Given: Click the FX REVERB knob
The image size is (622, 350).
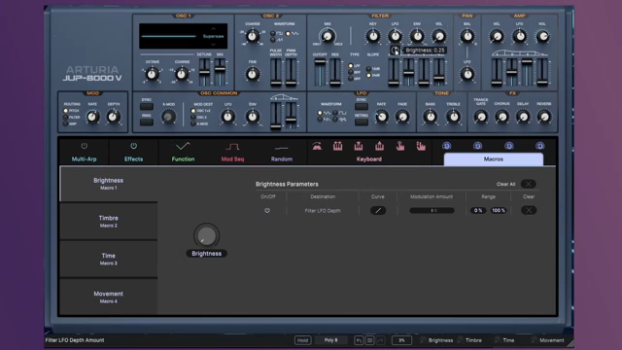Looking at the screenshot, I should pyautogui.click(x=544, y=117).
